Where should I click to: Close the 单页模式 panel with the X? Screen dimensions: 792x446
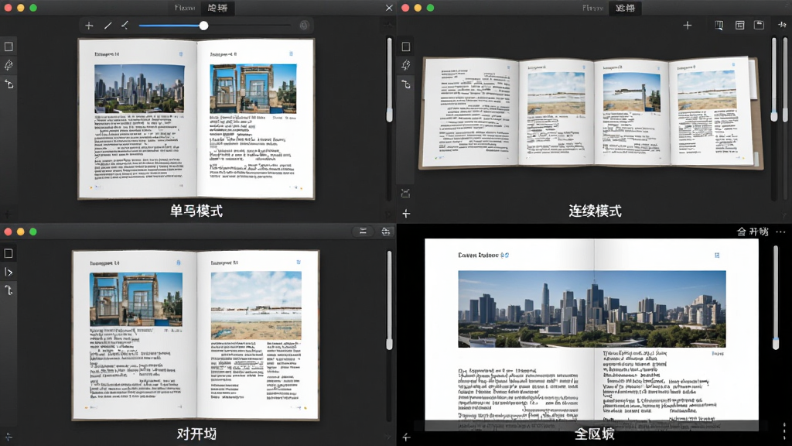[x=389, y=8]
